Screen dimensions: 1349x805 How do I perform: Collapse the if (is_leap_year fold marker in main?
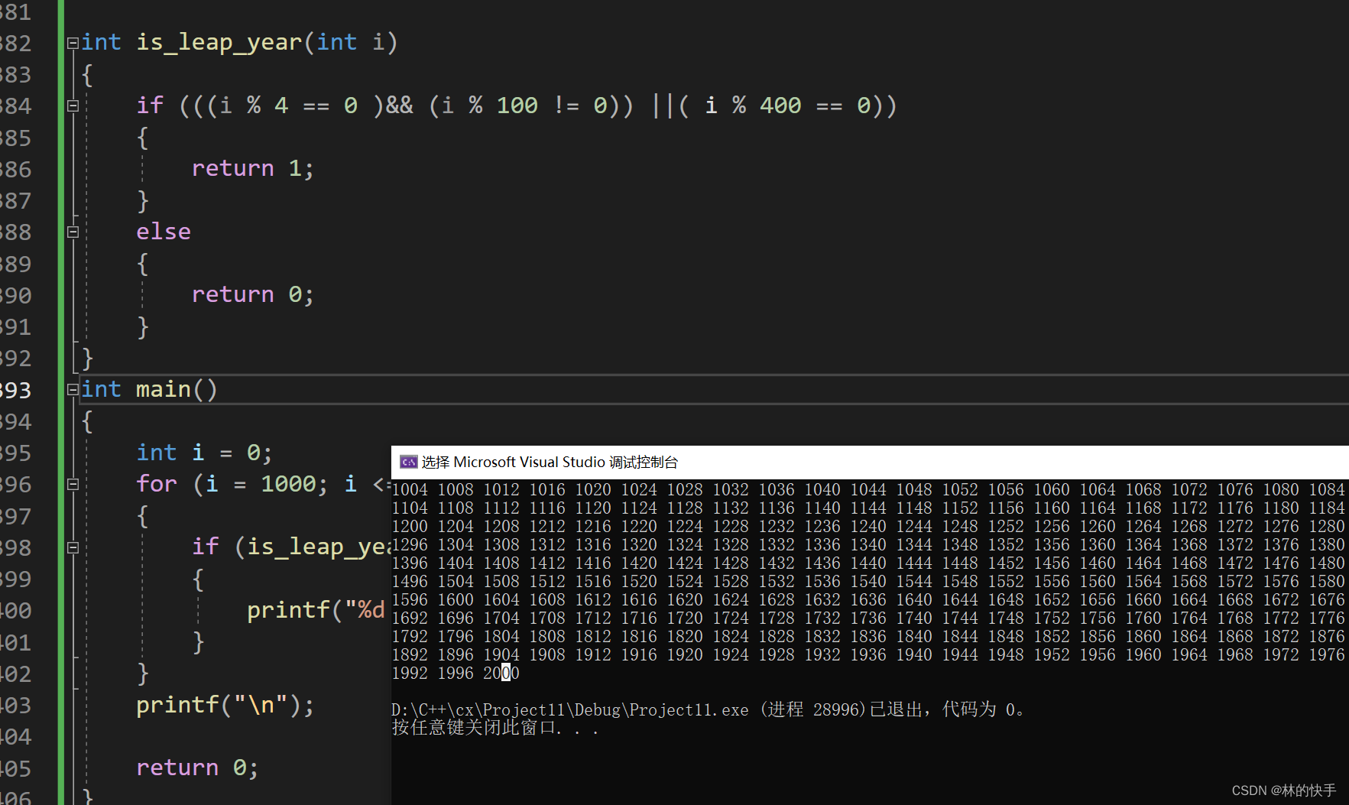click(x=73, y=547)
